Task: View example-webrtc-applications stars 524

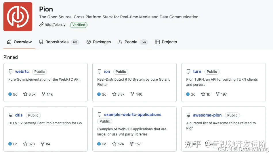Action: point(118,144)
